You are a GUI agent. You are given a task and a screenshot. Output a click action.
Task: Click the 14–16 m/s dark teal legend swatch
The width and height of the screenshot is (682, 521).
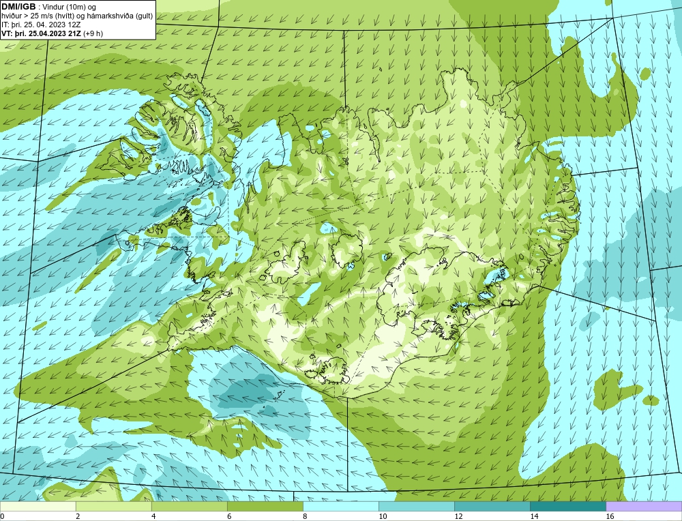[567, 506]
